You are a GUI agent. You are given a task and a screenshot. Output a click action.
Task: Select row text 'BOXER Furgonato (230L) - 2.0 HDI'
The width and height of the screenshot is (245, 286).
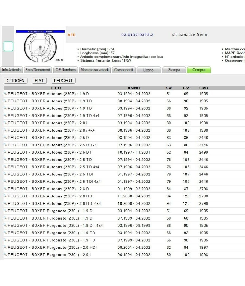[64, 248]
